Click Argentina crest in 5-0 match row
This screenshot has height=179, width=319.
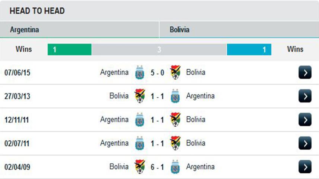[x=140, y=73]
